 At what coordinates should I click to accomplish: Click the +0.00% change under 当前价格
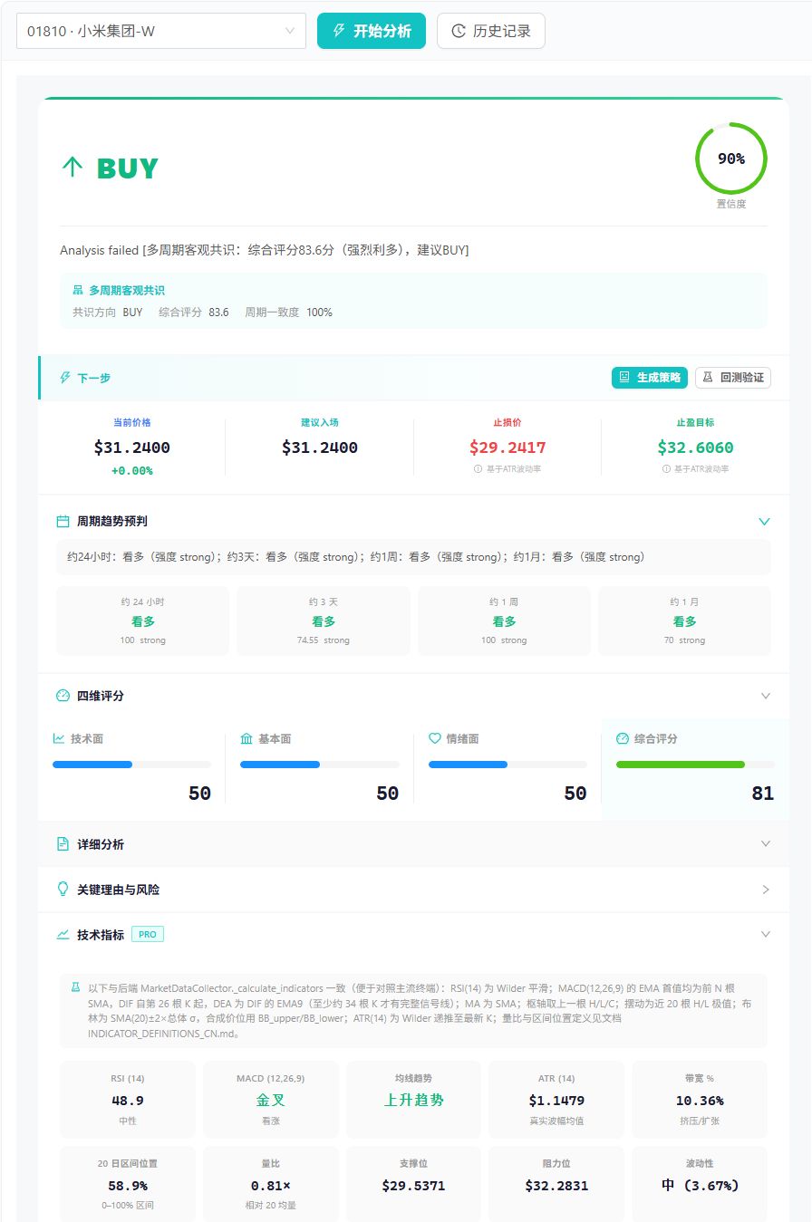click(132, 470)
